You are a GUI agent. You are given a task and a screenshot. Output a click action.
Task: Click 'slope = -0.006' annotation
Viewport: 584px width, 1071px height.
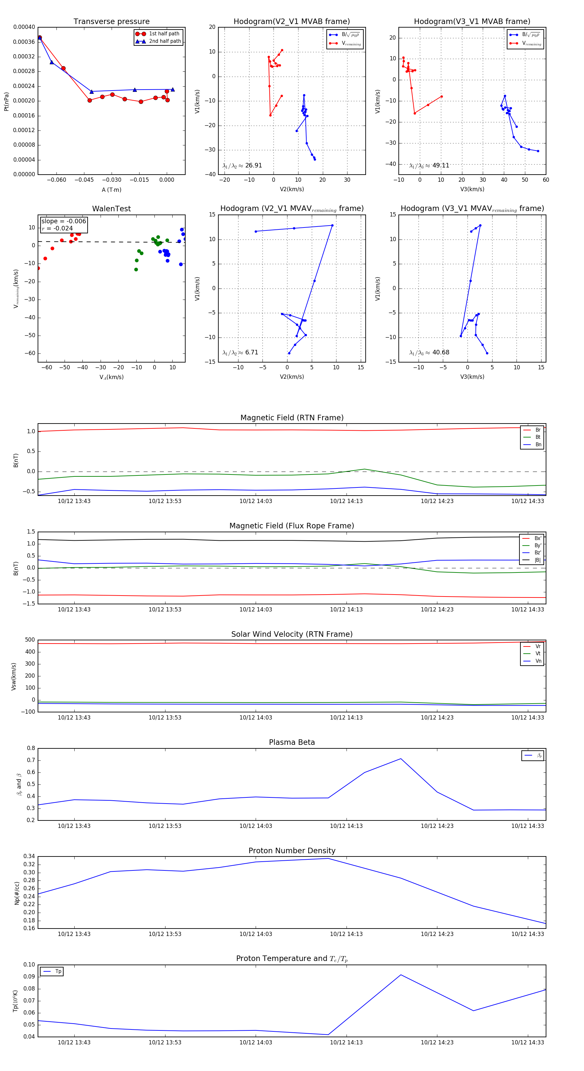point(64,221)
